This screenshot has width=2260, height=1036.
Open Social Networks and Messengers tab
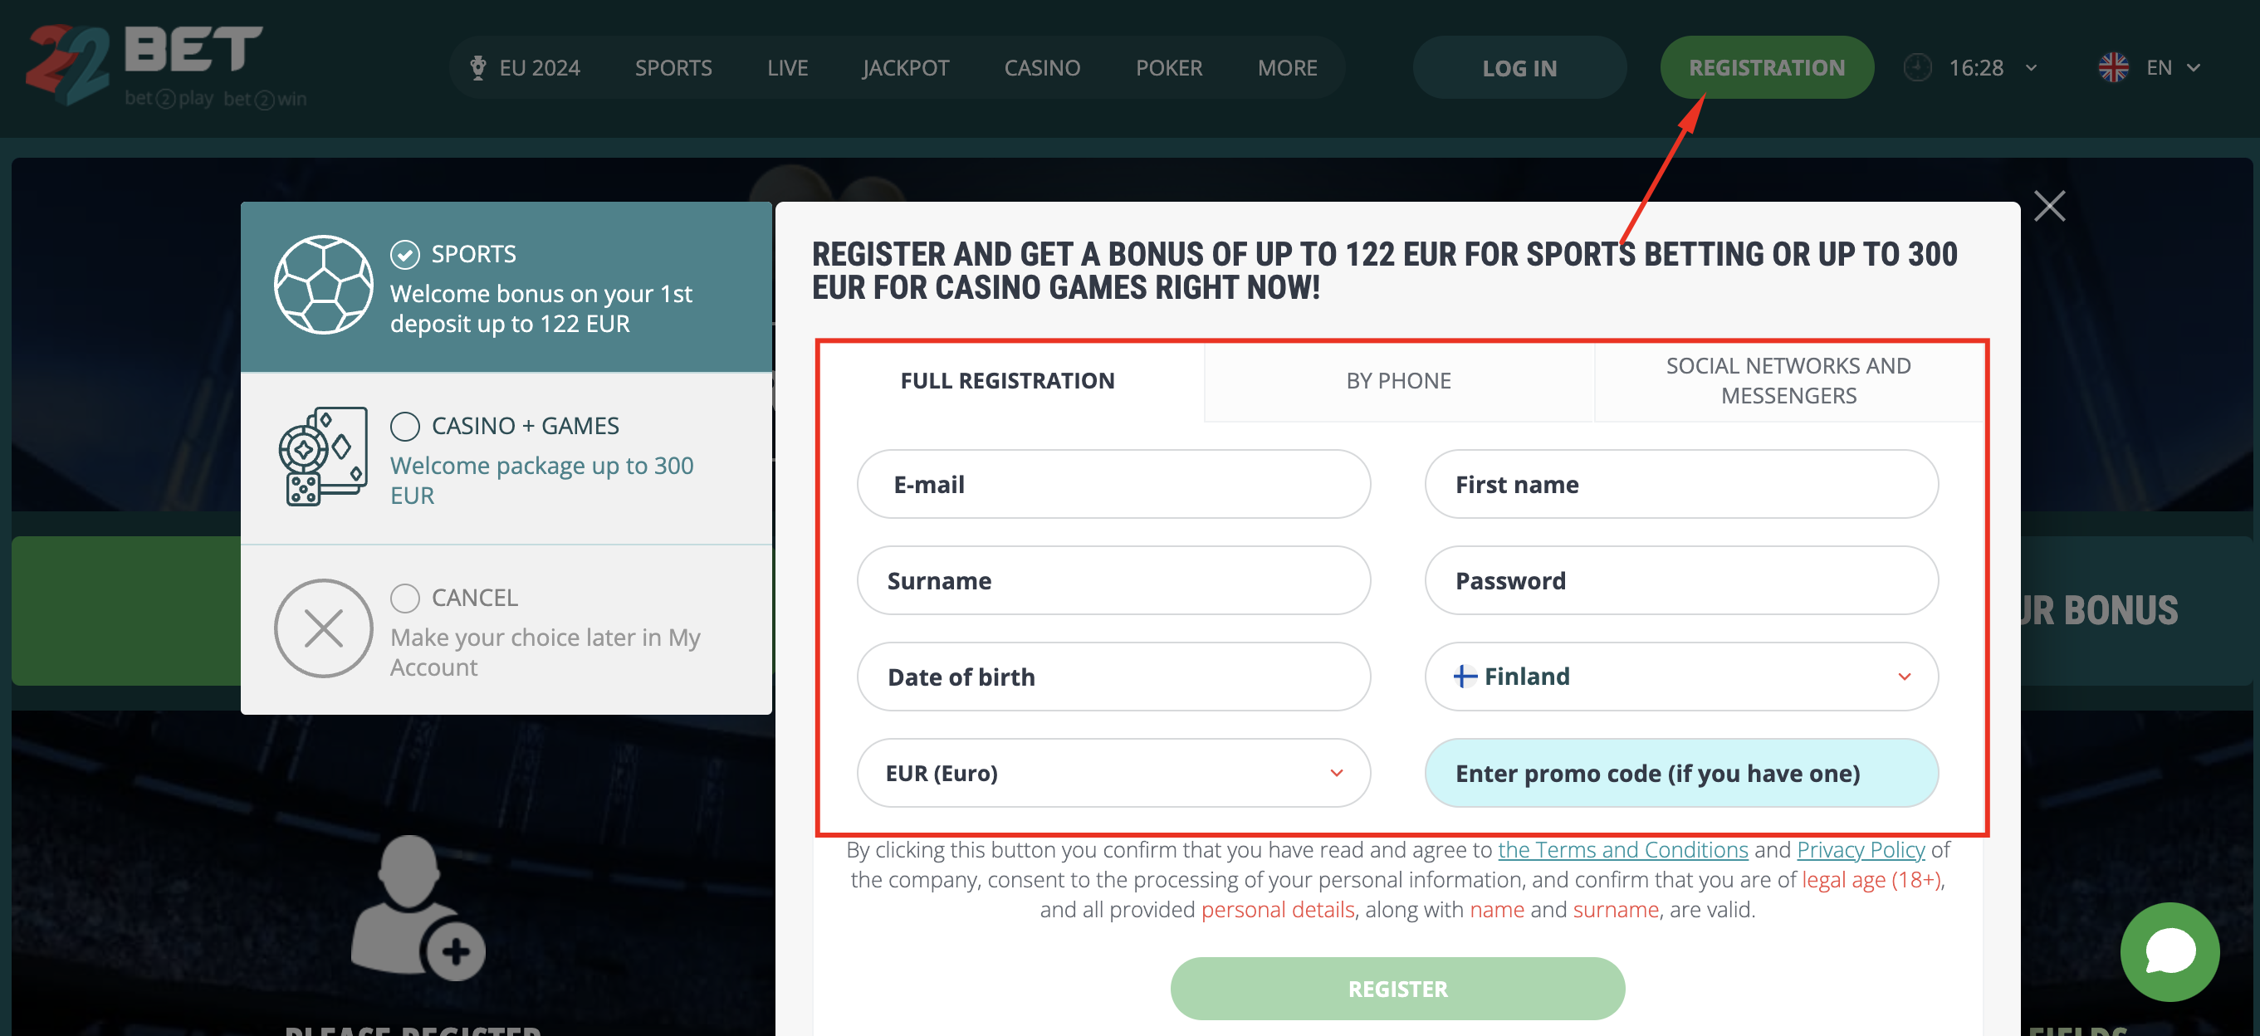tap(1788, 381)
